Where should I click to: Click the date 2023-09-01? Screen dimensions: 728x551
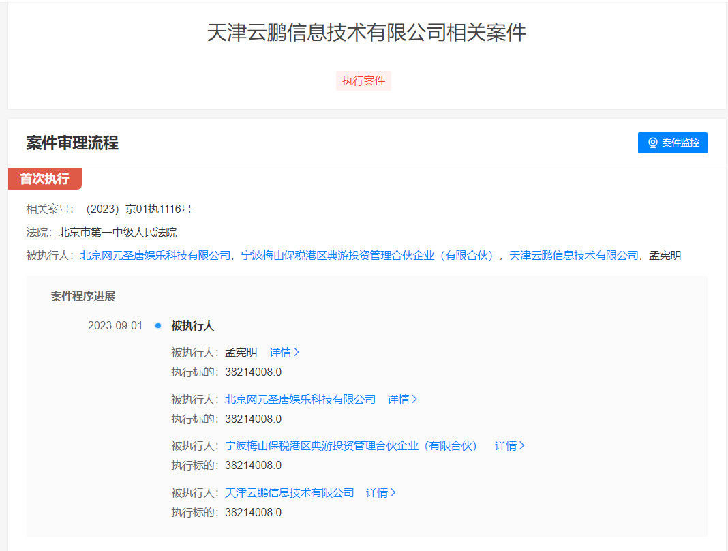pyautogui.click(x=115, y=326)
